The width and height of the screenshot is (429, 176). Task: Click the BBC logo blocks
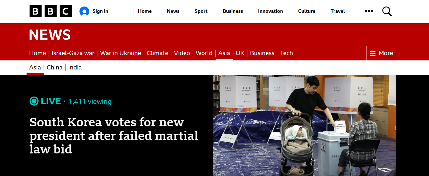point(51,11)
